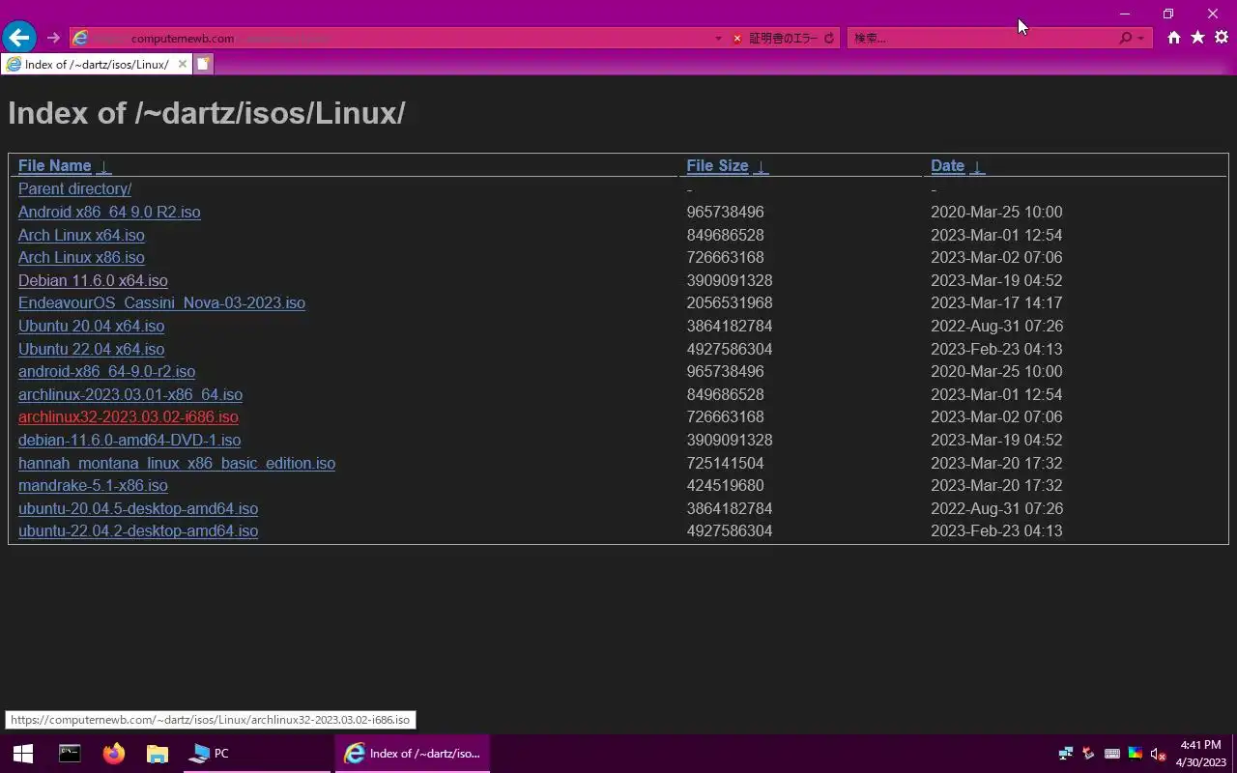
Task: Click the Debian 11.6.0 x64.iso link
Action: pos(93,281)
